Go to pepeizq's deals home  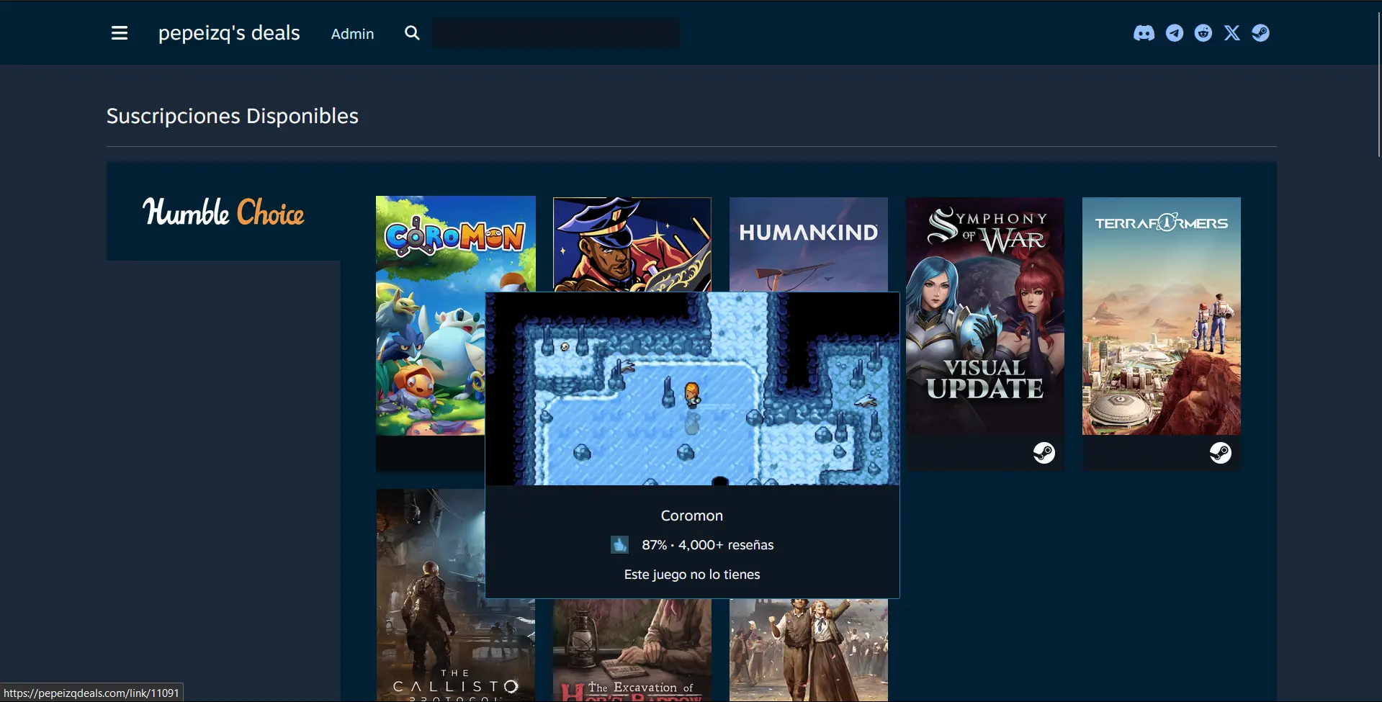coord(229,33)
